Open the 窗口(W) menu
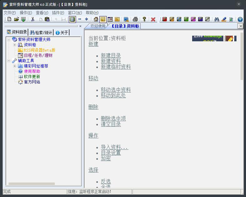Viewport: 246px width, 197px height. pos(75,13)
